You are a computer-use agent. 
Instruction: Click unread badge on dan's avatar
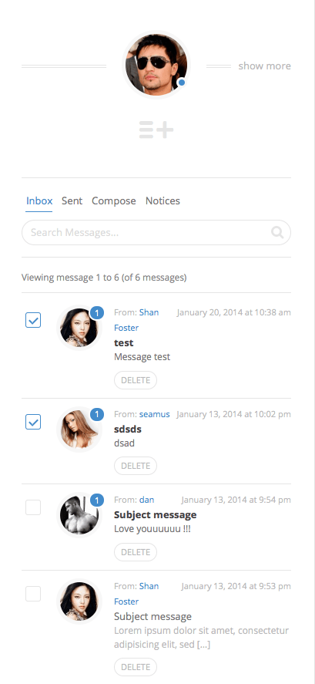pos(97,500)
